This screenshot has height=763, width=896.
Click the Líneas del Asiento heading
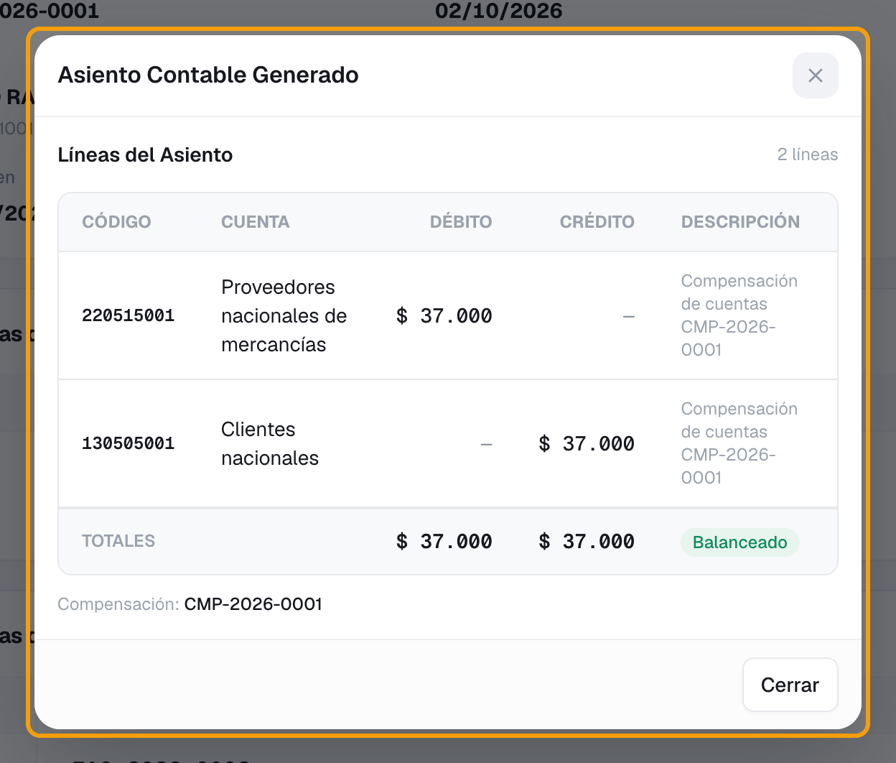click(x=145, y=155)
